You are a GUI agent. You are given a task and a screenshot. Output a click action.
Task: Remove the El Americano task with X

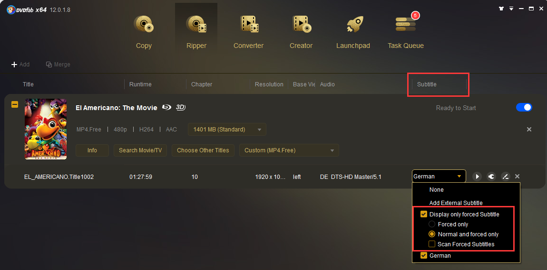click(529, 129)
